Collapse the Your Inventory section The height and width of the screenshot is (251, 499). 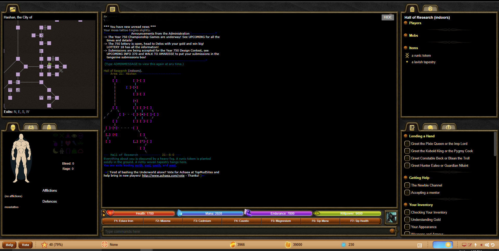[x=405, y=205]
